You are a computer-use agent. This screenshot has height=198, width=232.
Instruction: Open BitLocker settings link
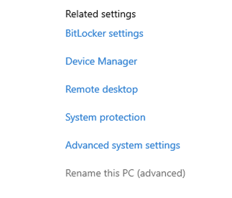click(104, 34)
